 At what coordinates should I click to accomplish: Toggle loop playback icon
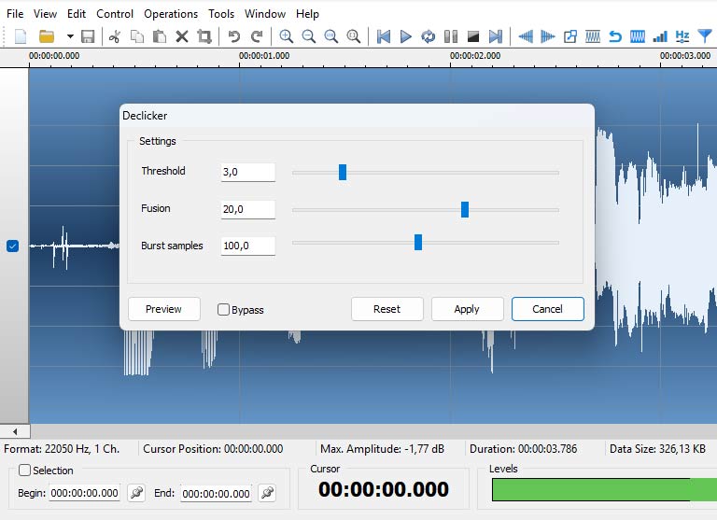click(x=428, y=36)
